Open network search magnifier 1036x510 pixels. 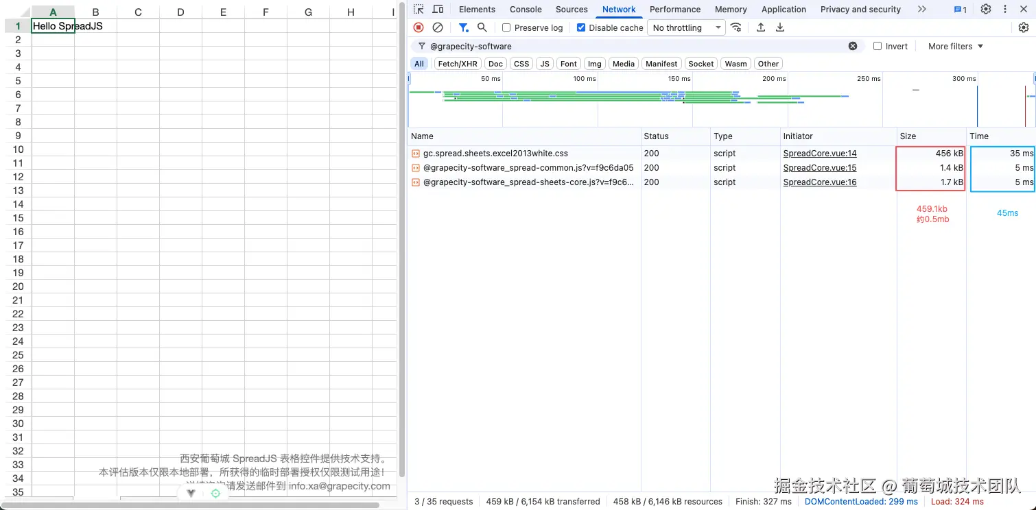click(x=482, y=27)
